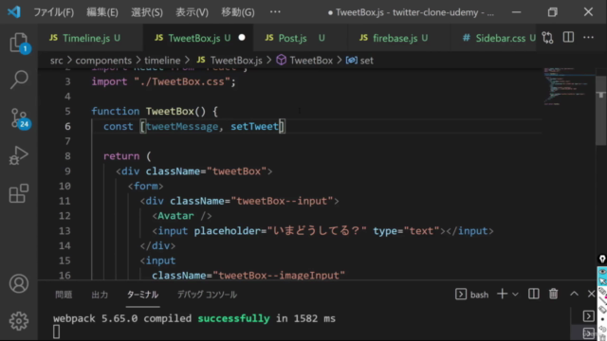
Task: Click the terminal input cursor line
Action: tap(57, 332)
